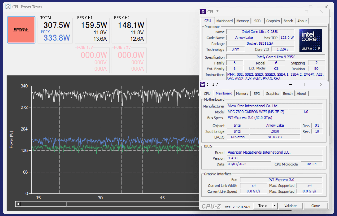
Task: Click the BIOS version 1.A50 field
Action: [275, 158]
